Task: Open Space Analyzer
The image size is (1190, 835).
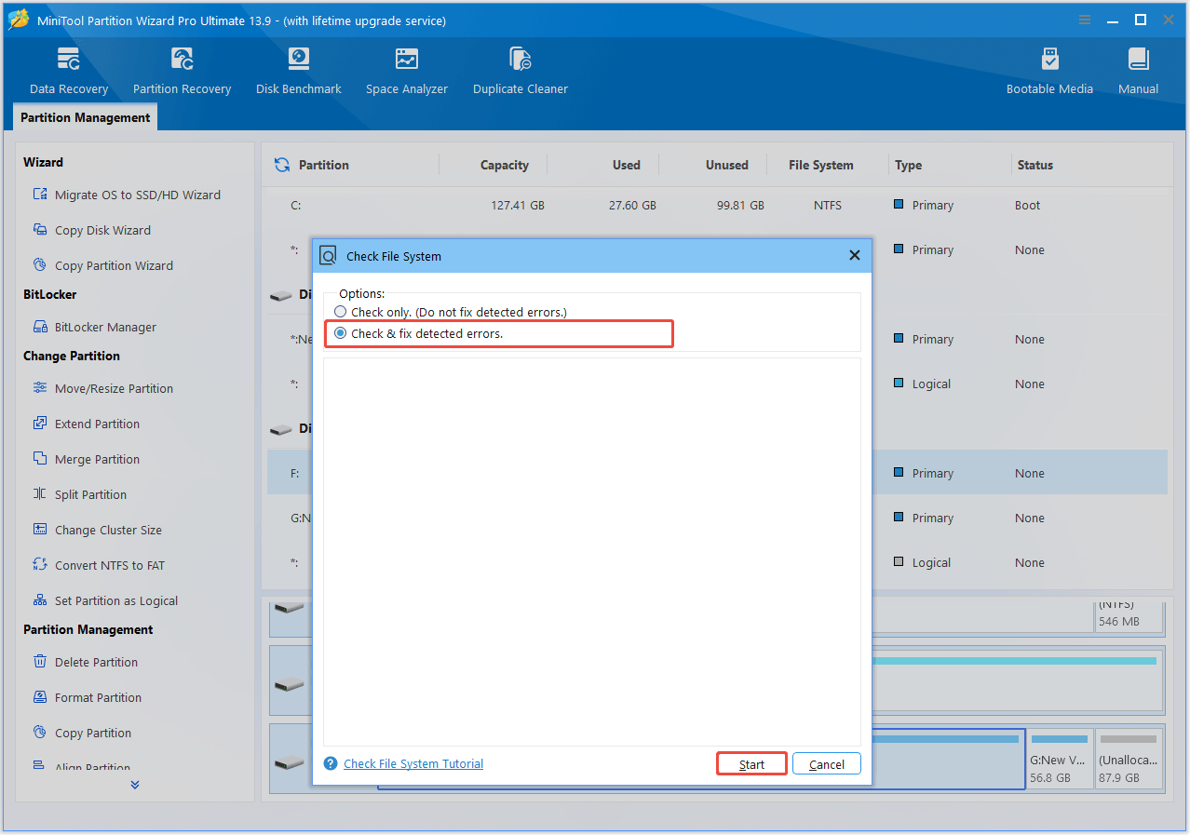Action: click(407, 71)
